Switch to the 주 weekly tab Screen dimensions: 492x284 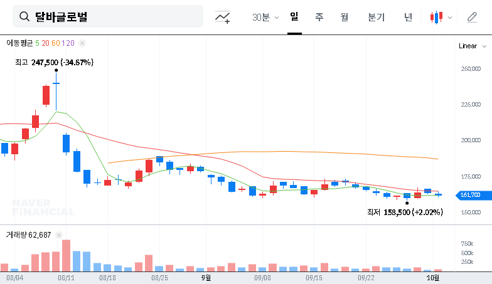(x=319, y=17)
